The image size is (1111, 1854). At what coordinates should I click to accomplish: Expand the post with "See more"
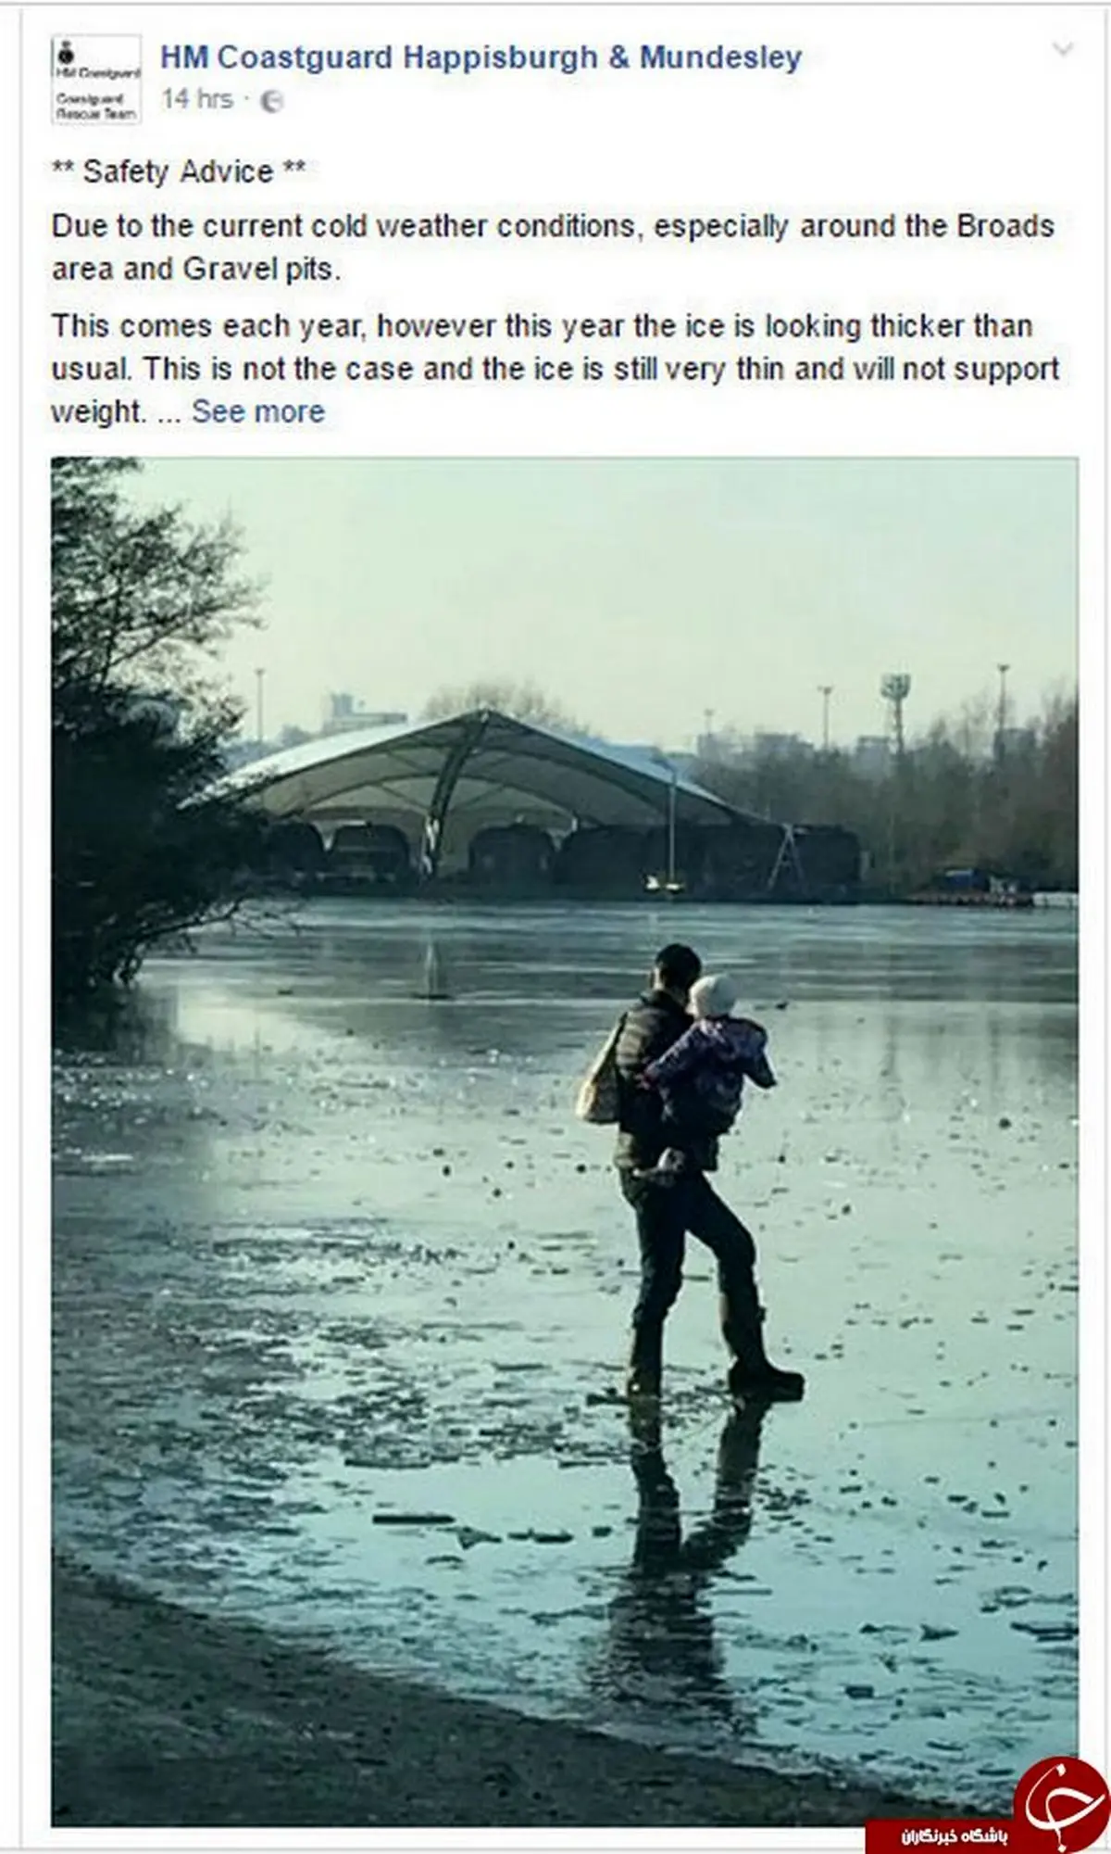pyautogui.click(x=258, y=411)
